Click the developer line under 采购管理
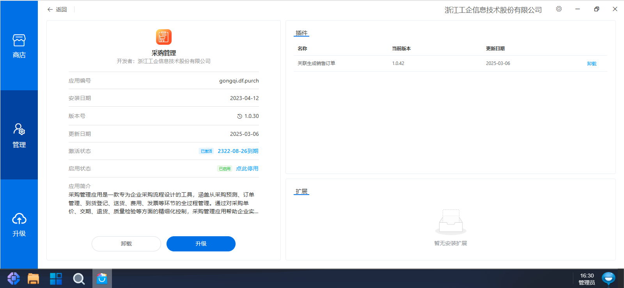Screen dimensions: 624x288 tap(164, 61)
